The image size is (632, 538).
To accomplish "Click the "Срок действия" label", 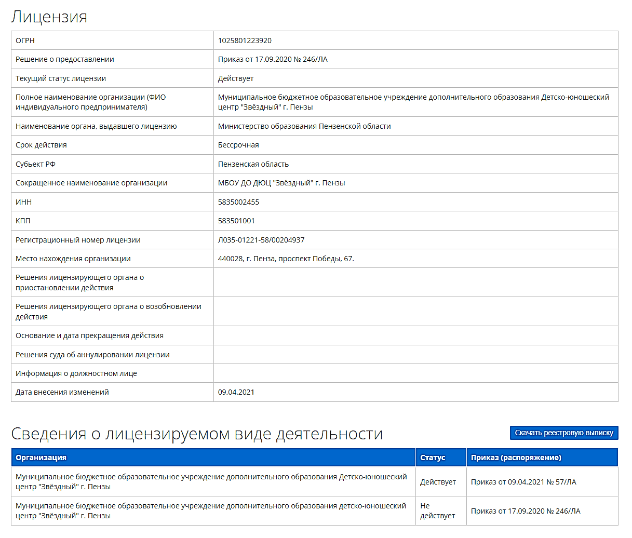I will click(41, 145).
